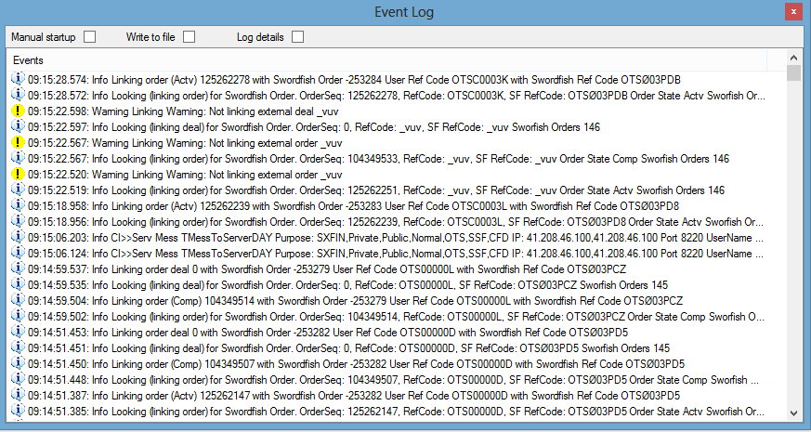Click the warning icon at 09:15:22.598
The height and width of the screenshot is (432, 811).
(x=17, y=111)
